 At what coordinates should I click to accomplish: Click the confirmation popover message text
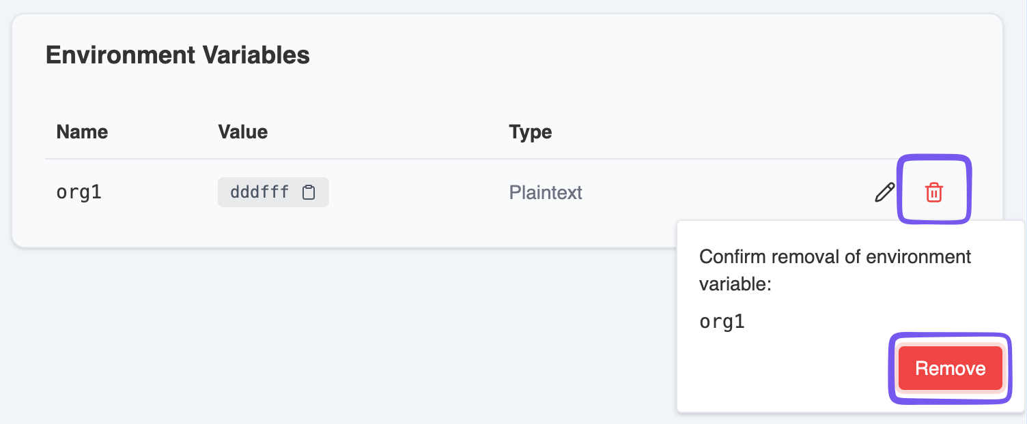[x=834, y=270]
